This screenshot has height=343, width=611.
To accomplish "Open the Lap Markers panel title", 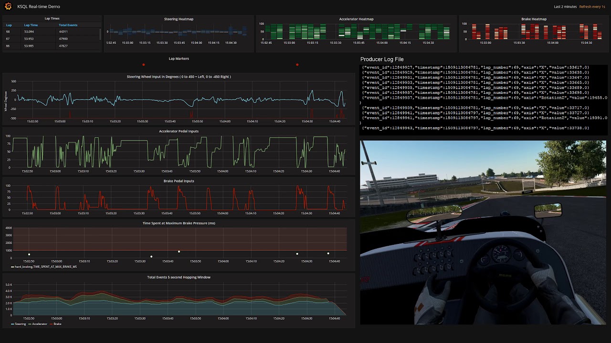I will point(179,59).
